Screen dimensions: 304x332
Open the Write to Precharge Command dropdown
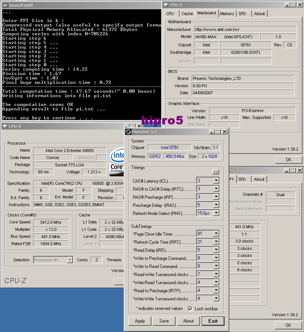(x=216, y=258)
